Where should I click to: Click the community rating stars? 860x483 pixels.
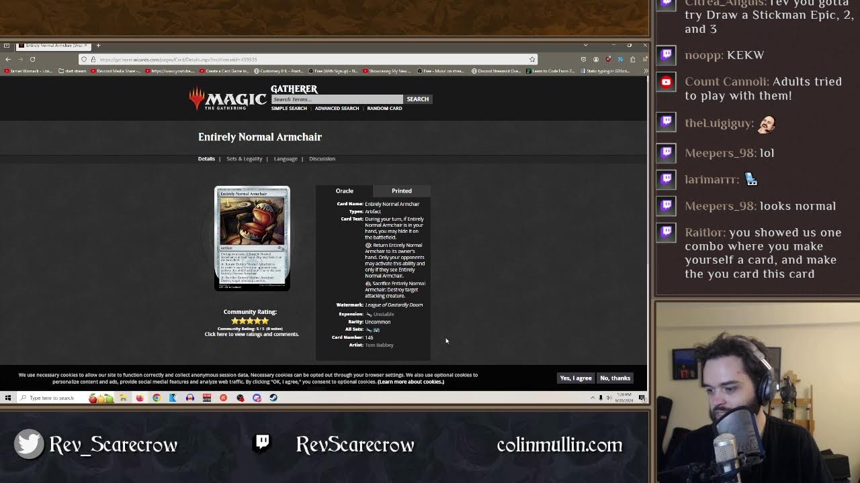[x=250, y=321]
